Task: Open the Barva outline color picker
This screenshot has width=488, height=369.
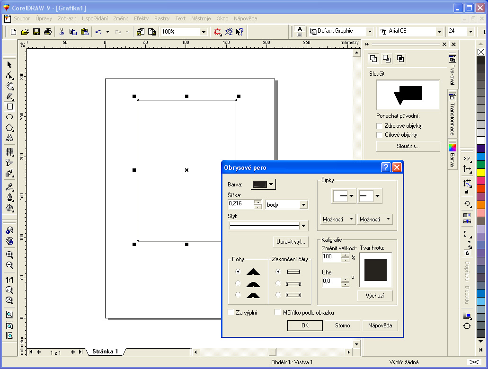Action: [x=264, y=184]
